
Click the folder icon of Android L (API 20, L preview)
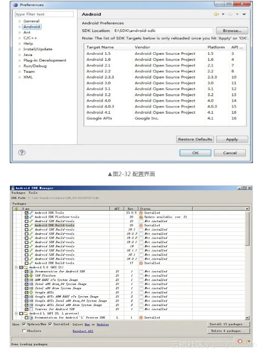(26, 313)
